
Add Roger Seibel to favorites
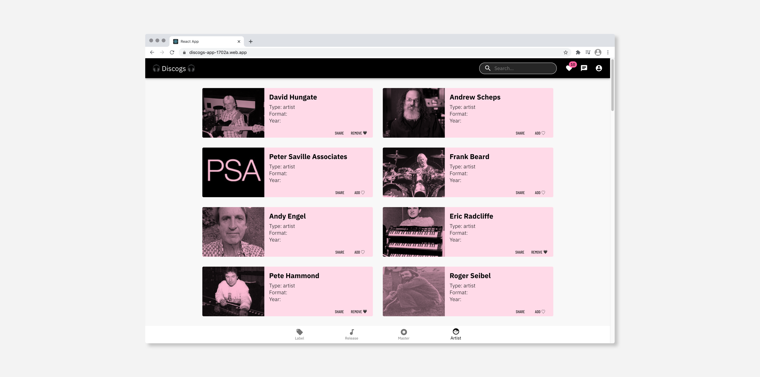pyautogui.click(x=540, y=312)
